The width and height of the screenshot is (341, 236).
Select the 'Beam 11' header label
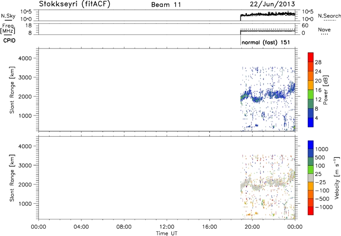coord(166,5)
